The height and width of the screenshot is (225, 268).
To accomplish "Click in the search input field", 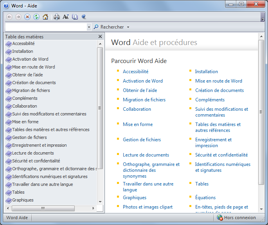I will [x=46, y=27].
